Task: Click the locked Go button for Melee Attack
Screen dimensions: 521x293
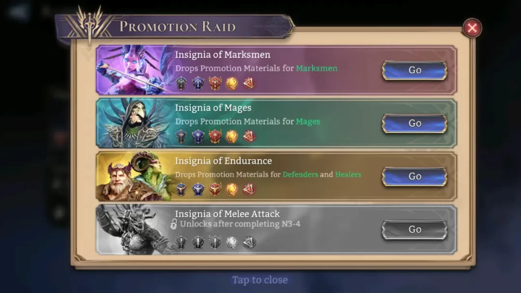Action: (415, 229)
